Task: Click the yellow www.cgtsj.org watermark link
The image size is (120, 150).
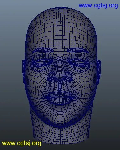Action: [x=22, y=143]
